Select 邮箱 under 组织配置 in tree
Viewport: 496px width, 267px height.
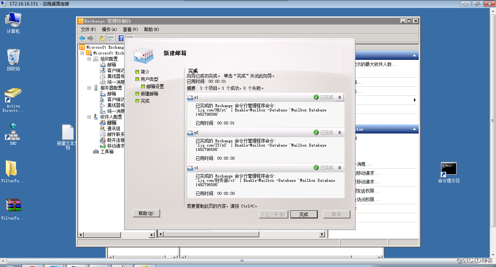[x=111, y=65]
